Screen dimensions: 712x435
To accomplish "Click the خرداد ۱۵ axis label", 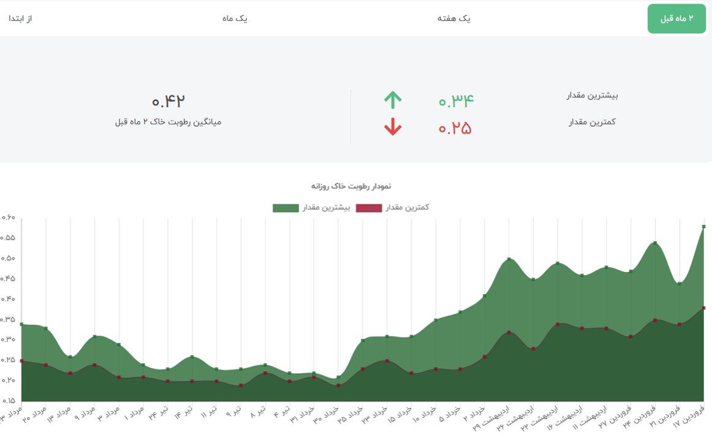I will tap(400, 414).
